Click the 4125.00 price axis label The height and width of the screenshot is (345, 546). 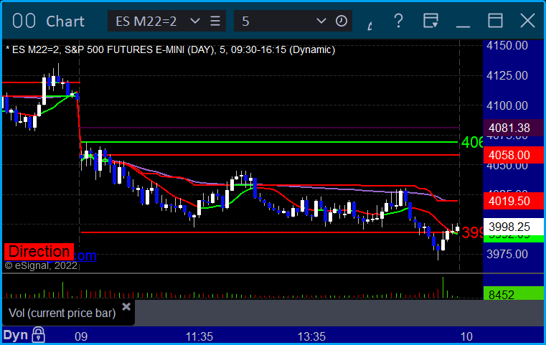507,75
